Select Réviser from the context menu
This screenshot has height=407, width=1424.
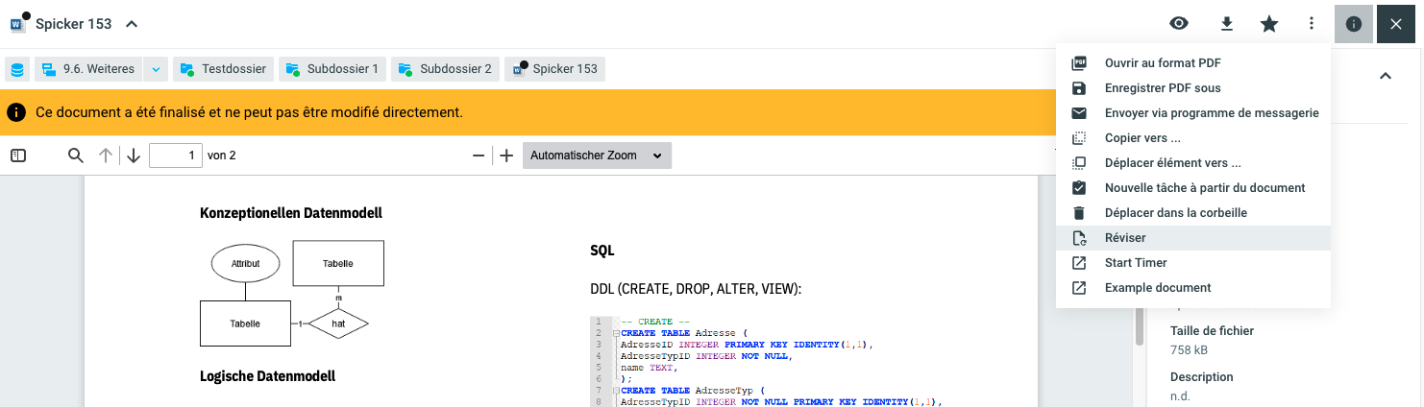pos(1125,238)
